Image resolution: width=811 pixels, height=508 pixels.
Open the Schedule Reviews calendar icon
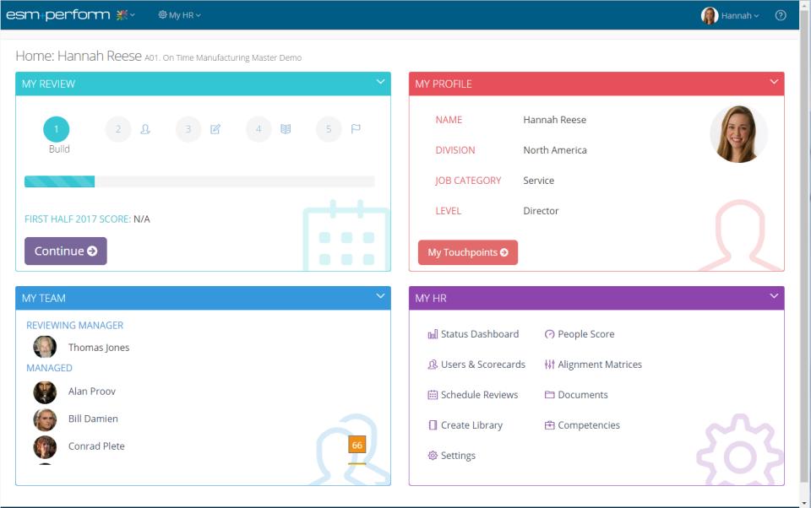433,394
